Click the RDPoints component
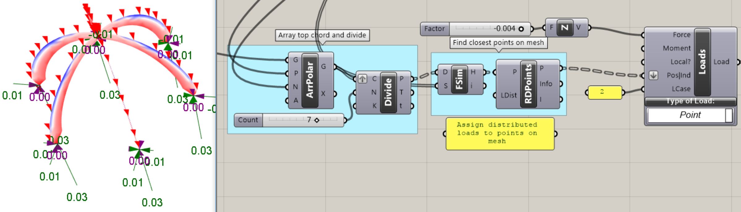Image resolution: width=741 pixels, height=212 pixels. (528, 84)
